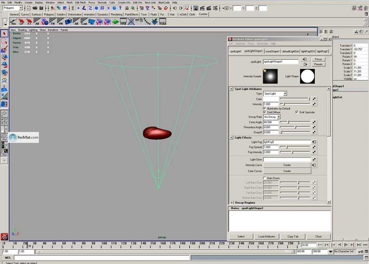Viewport: 369px width, 264px height.
Task: Open the Lighting panel menu
Action: tap(33, 30)
